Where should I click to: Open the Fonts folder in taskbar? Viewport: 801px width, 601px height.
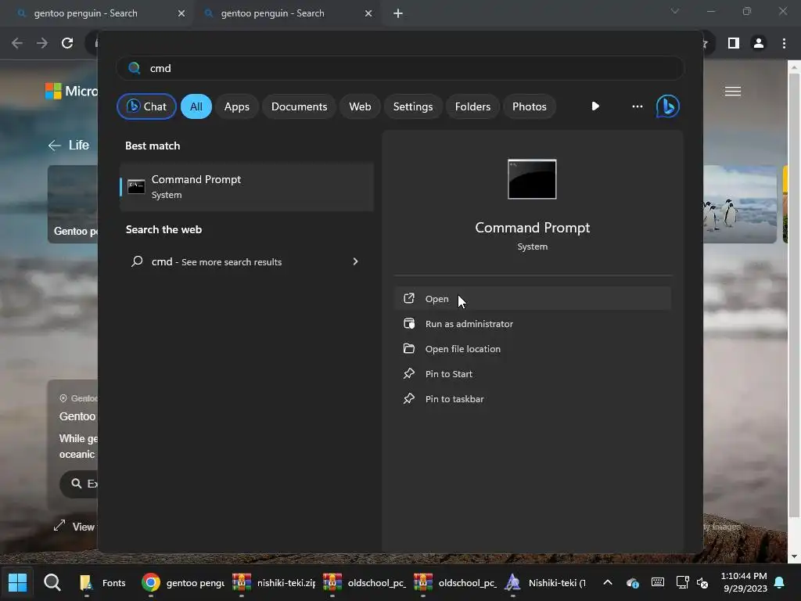[x=104, y=582]
